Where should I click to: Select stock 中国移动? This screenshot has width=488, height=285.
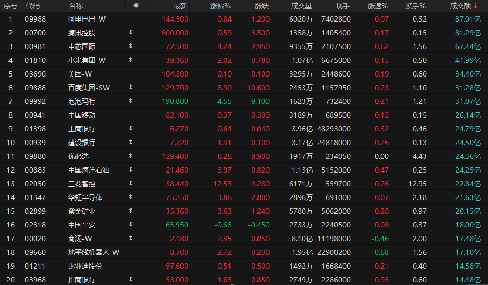coord(82,115)
